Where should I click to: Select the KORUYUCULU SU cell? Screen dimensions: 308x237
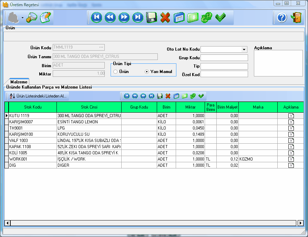click(89, 134)
